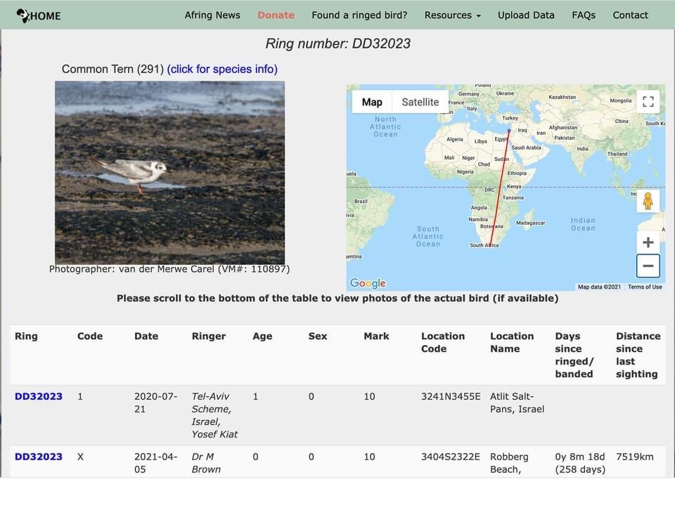
Task: Open Afring News page
Action: [x=212, y=15]
